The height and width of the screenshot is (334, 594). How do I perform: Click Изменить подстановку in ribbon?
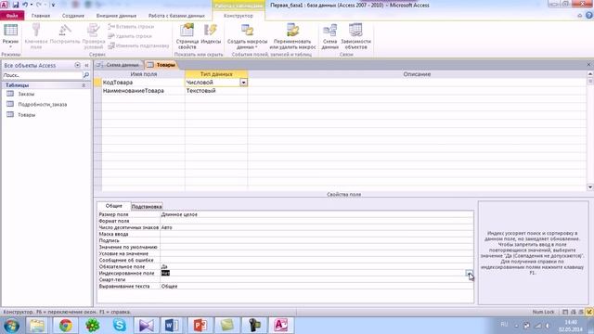pyautogui.click(x=138, y=45)
